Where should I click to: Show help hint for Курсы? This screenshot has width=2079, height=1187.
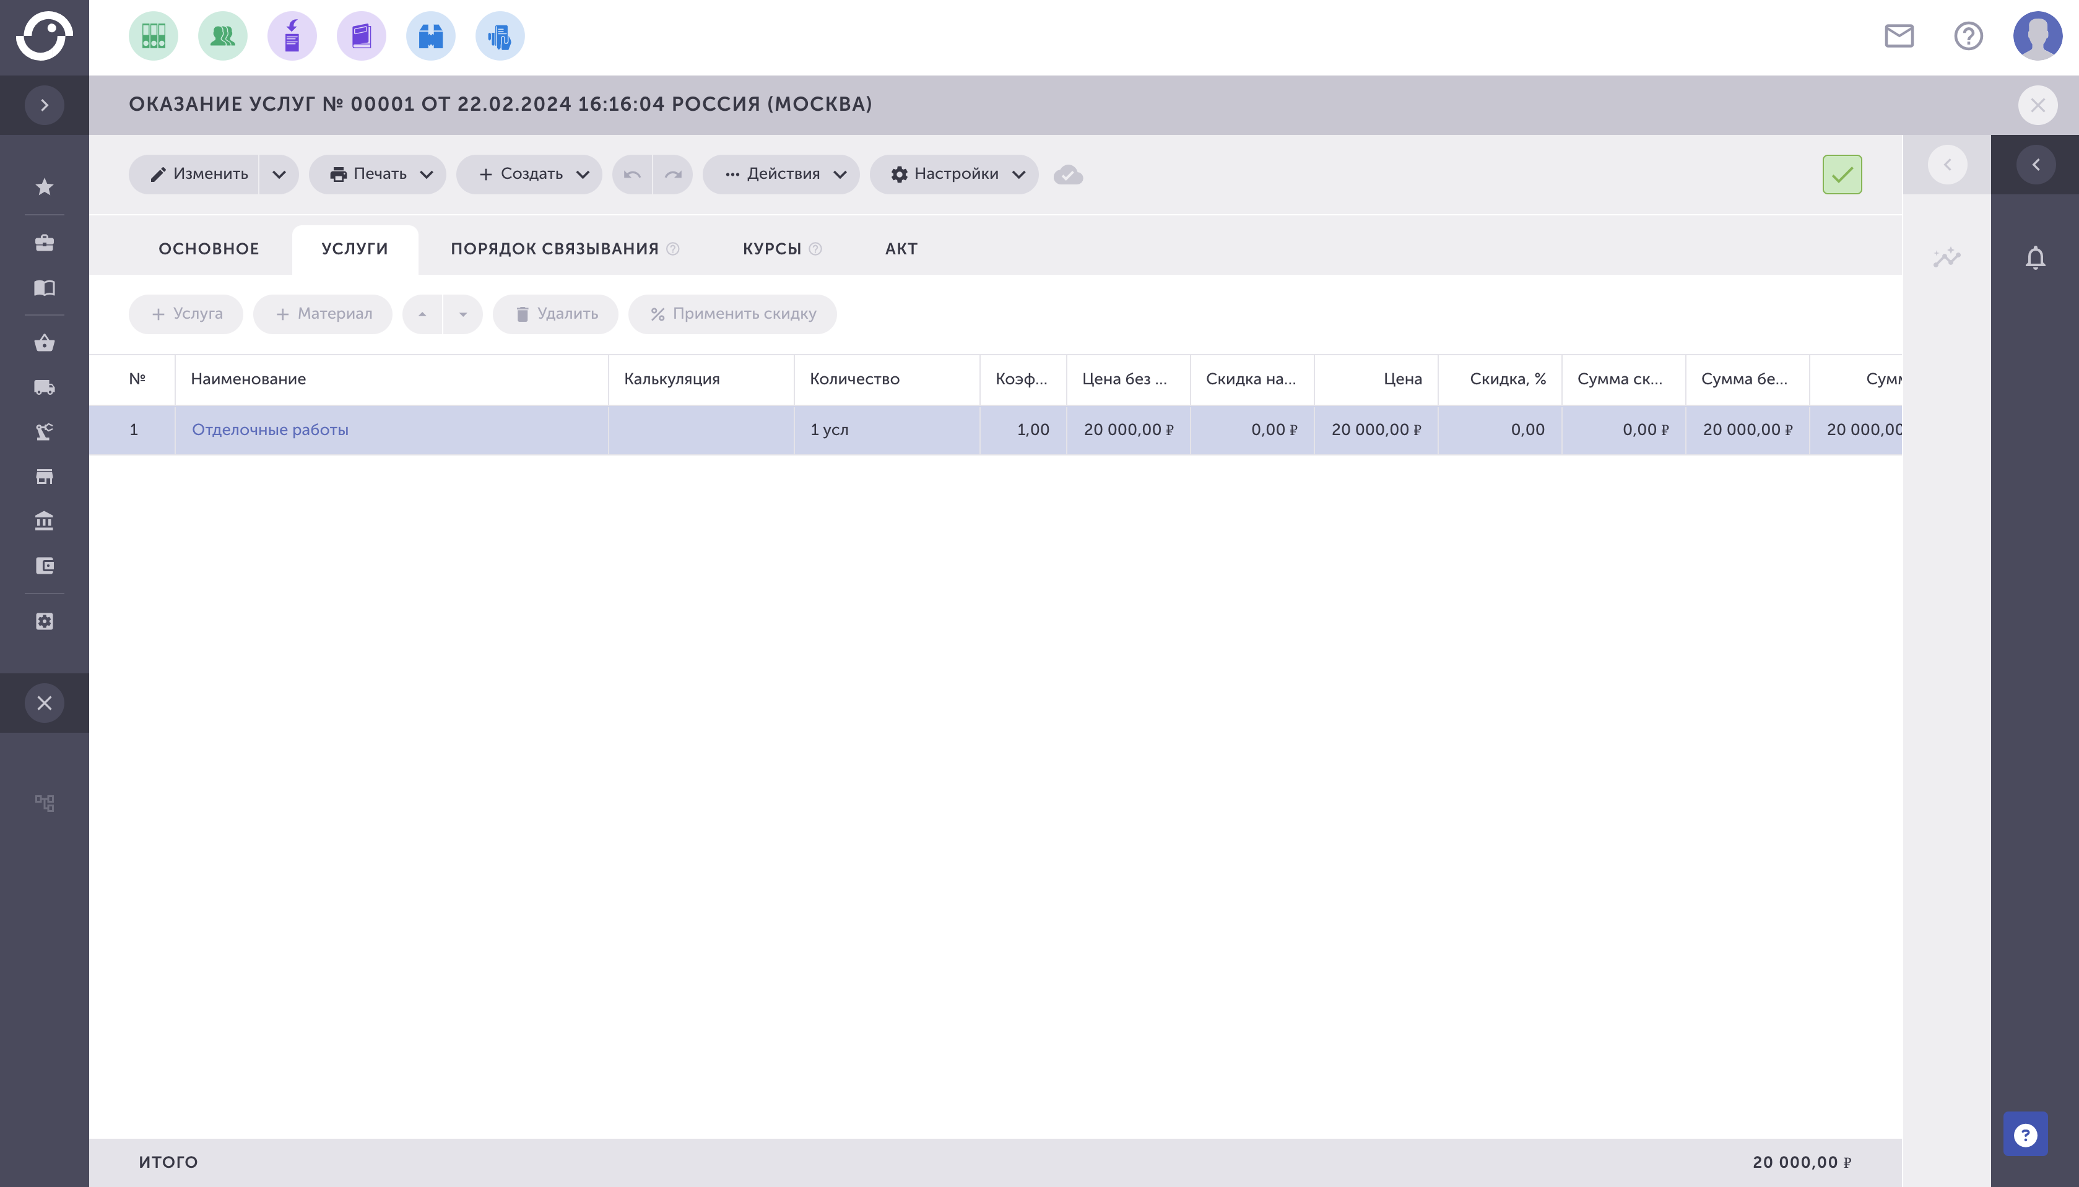(815, 249)
